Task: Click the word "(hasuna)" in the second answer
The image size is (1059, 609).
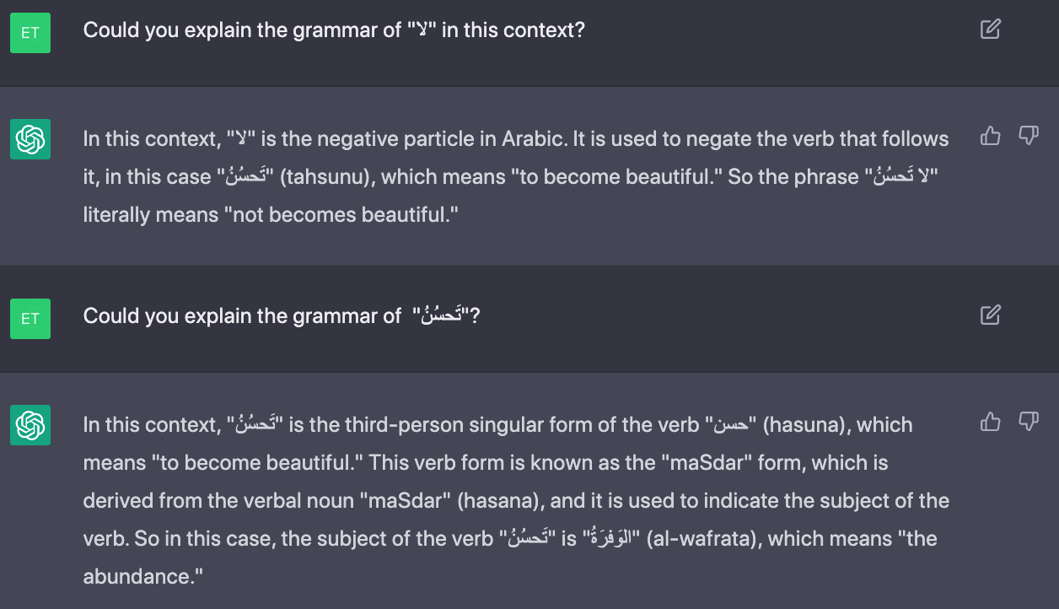Action: [804, 424]
